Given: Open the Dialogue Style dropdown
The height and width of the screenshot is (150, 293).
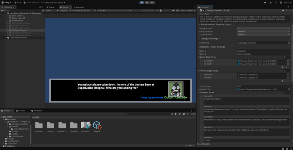Looking at the screenshot, I should point(263,28).
